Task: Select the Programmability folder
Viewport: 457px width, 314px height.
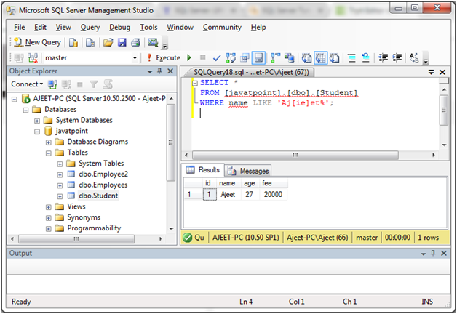Action: tap(94, 228)
